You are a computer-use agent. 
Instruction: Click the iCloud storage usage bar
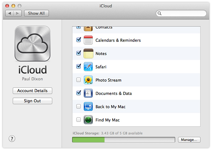[124, 140]
